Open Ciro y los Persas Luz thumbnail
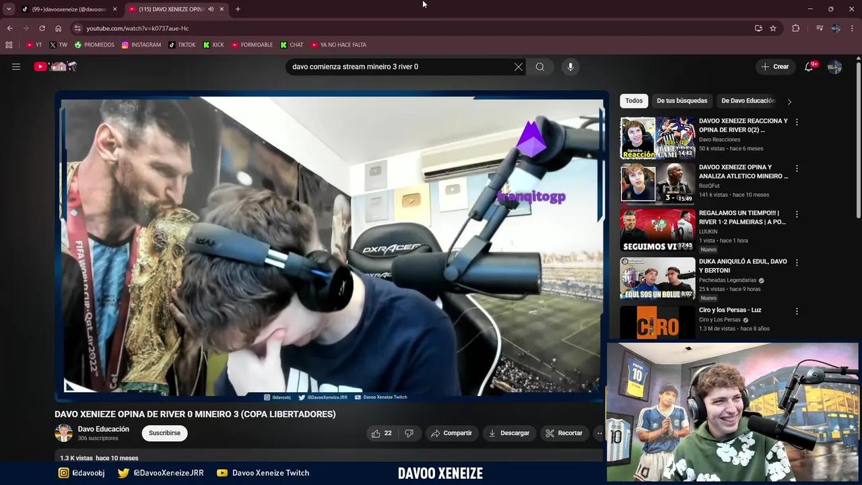This screenshot has height=485, width=862. 657,322
